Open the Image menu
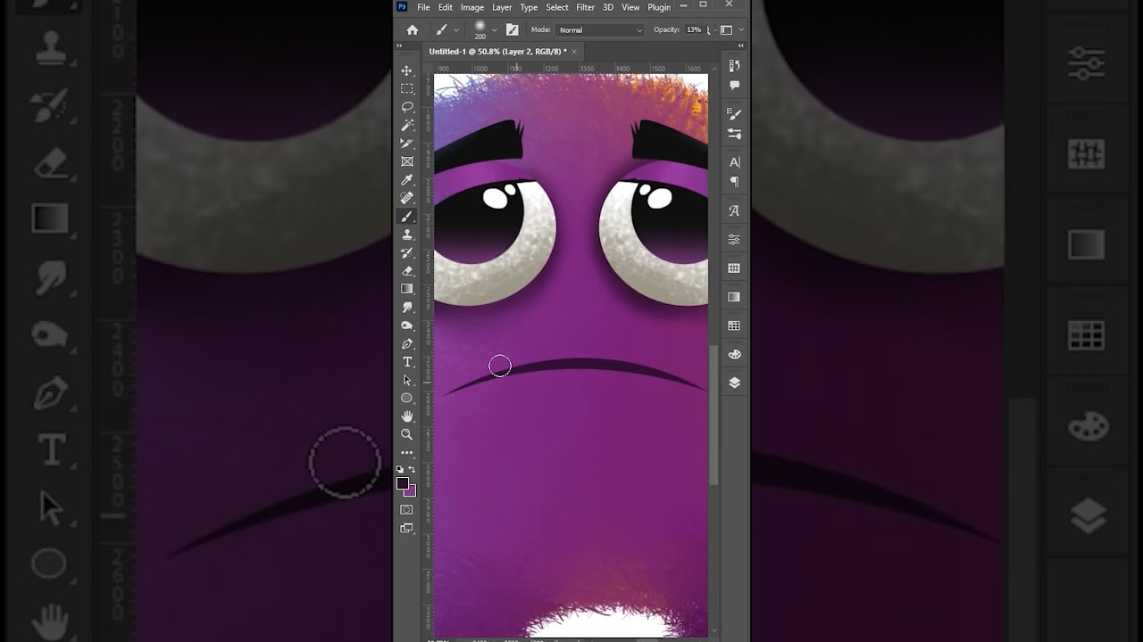 tap(472, 7)
